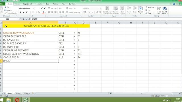This screenshot has width=182, height=102.
Task: Open Conditional Formatting menu
Action: pos(107,10)
